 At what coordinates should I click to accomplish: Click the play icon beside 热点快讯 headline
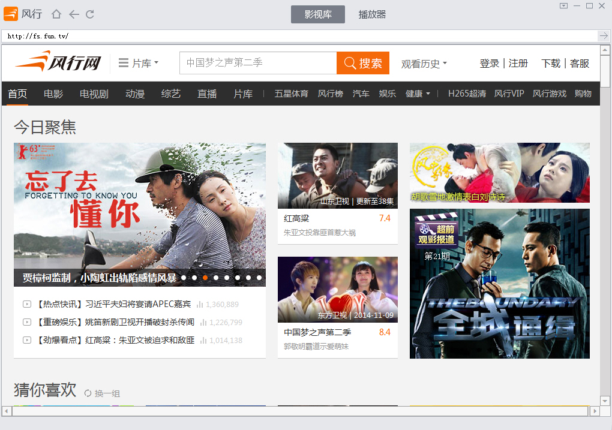click(27, 304)
